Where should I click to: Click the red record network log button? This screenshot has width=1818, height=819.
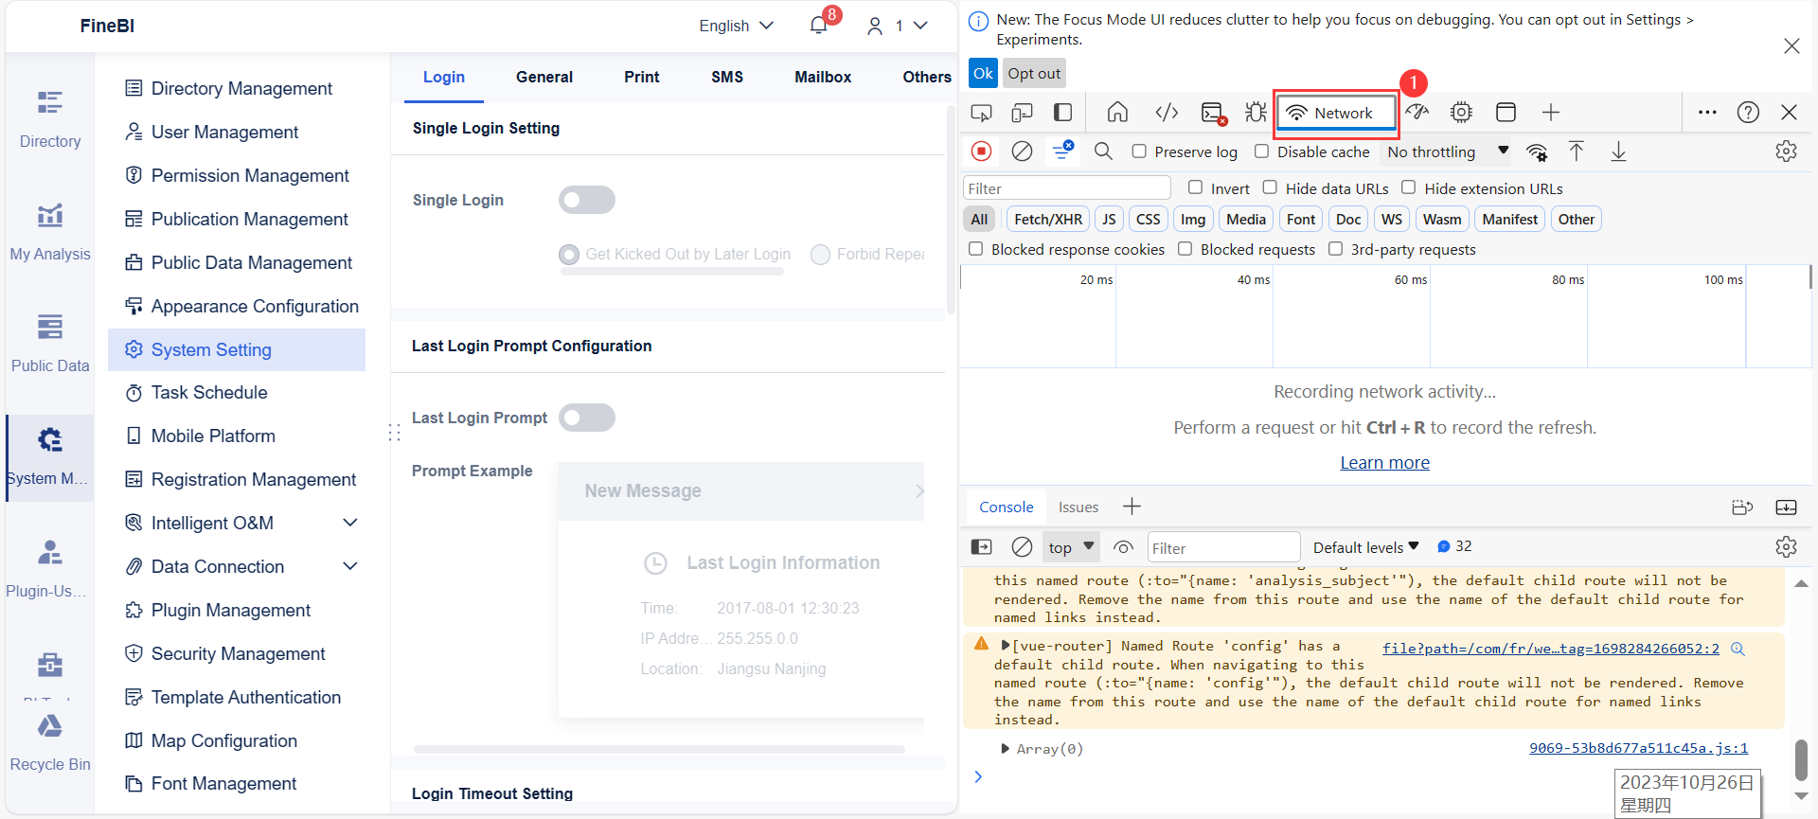[x=982, y=151]
